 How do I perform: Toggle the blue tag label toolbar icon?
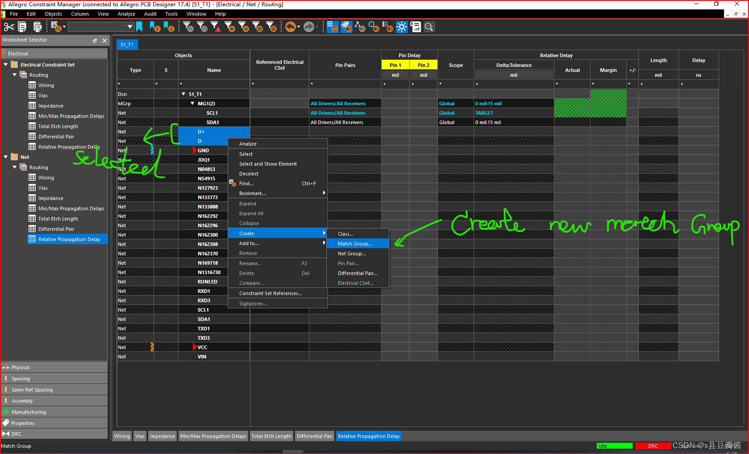(x=346, y=27)
